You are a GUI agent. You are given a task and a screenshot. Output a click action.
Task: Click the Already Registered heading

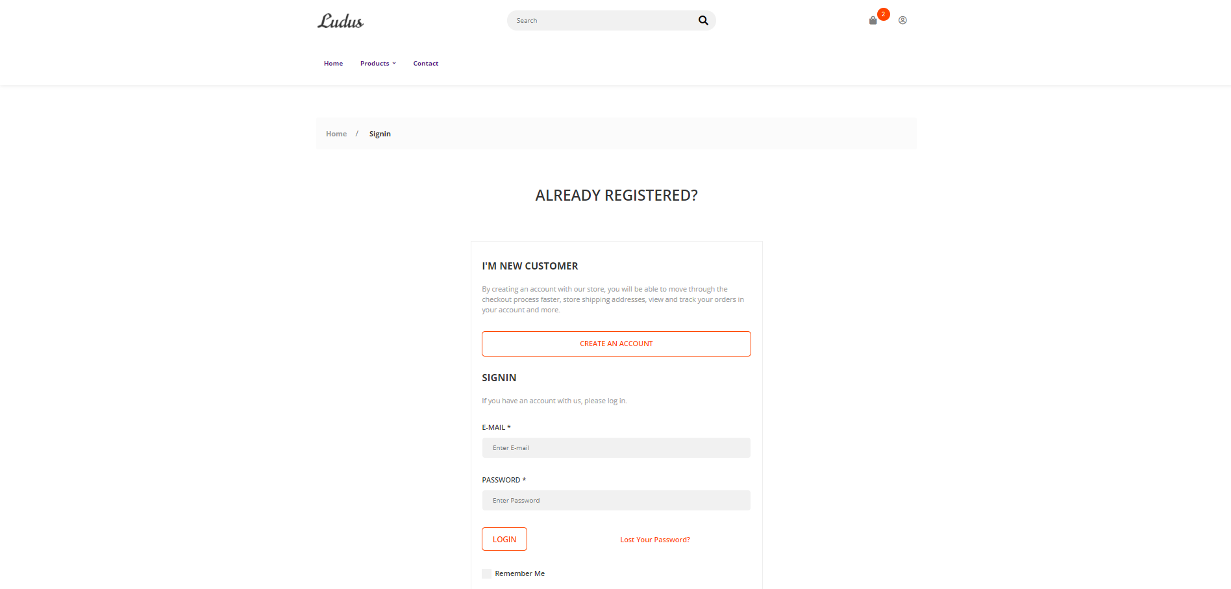click(x=616, y=195)
